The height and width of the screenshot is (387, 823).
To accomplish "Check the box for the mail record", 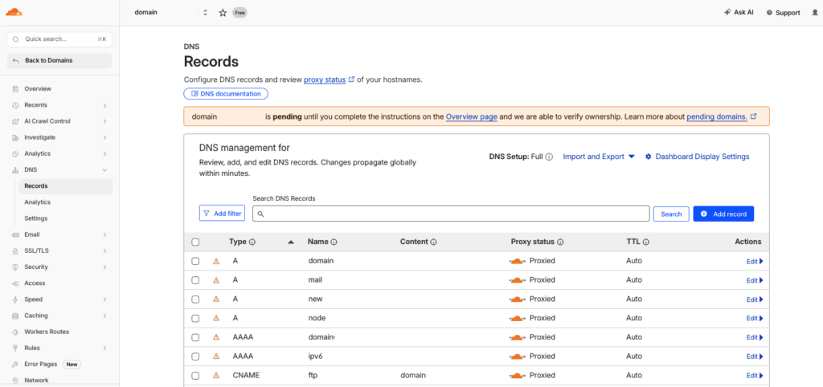I will point(195,280).
